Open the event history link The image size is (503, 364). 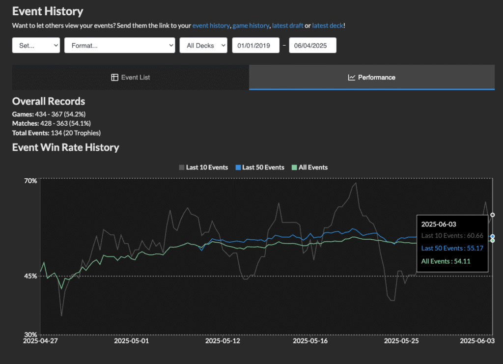(x=211, y=26)
